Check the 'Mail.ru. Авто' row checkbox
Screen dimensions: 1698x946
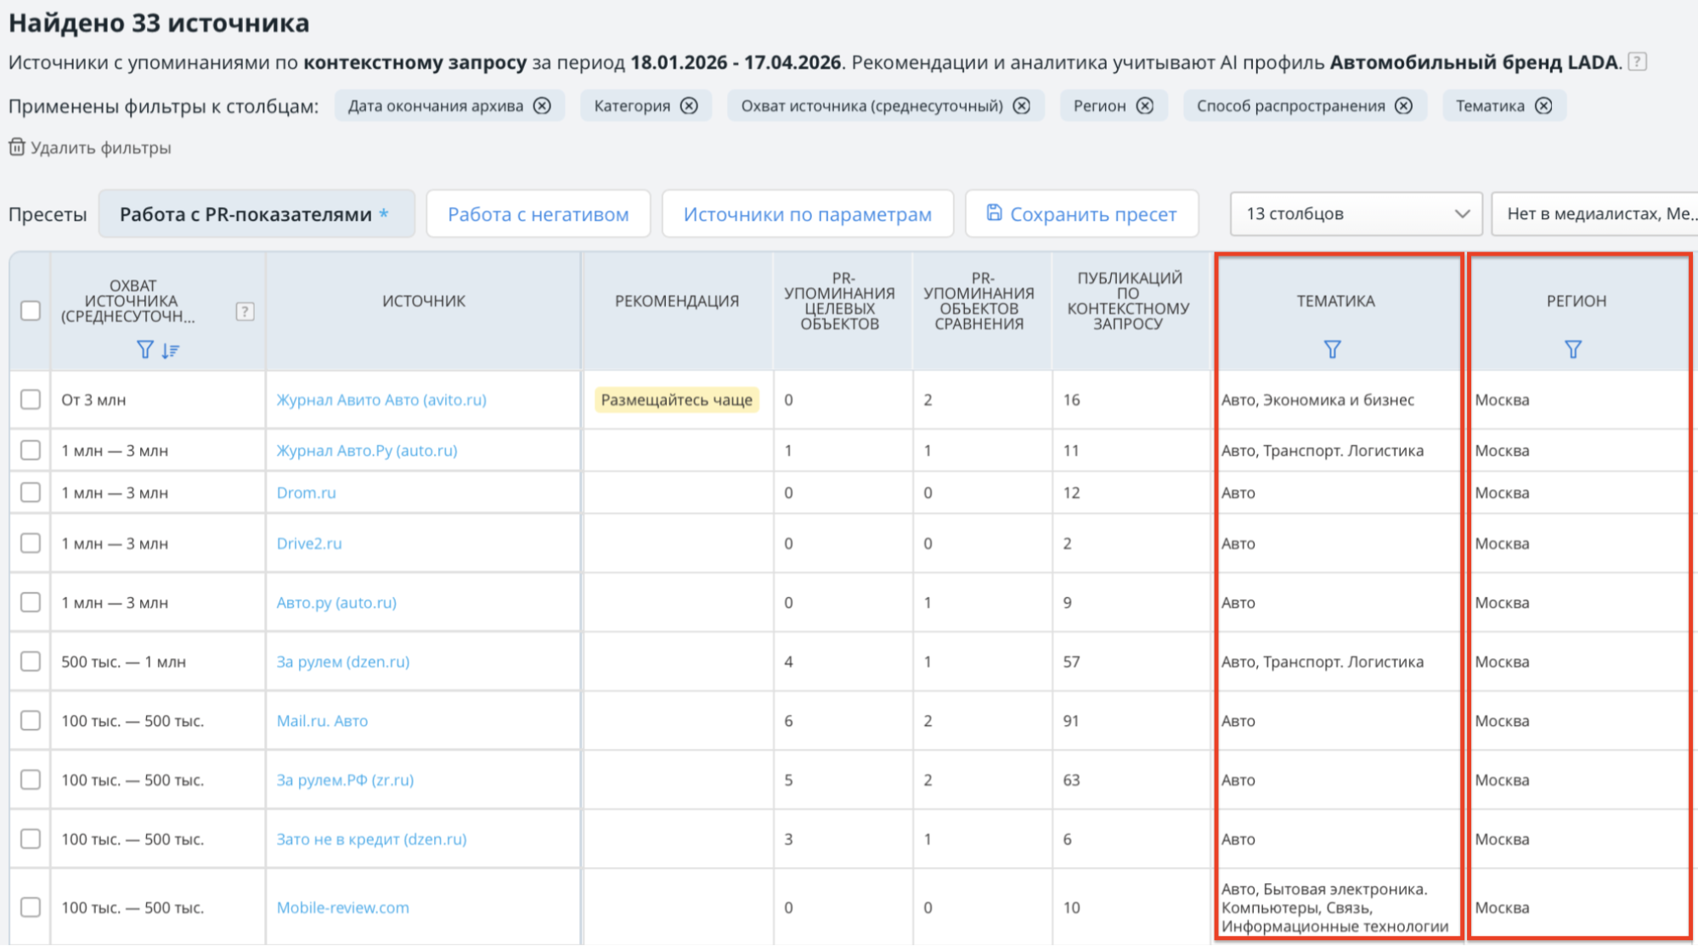point(31,720)
